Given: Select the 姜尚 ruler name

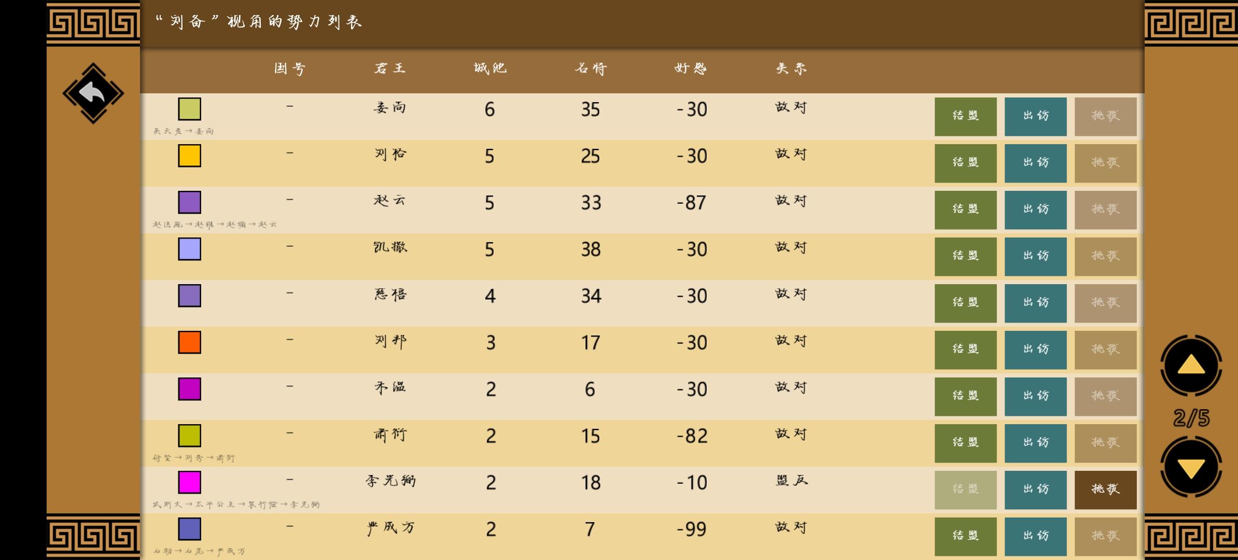Looking at the screenshot, I should [x=390, y=108].
